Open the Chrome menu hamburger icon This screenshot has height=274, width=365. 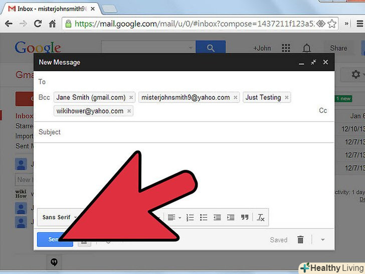pyautogui.click(x=360, y=24)
